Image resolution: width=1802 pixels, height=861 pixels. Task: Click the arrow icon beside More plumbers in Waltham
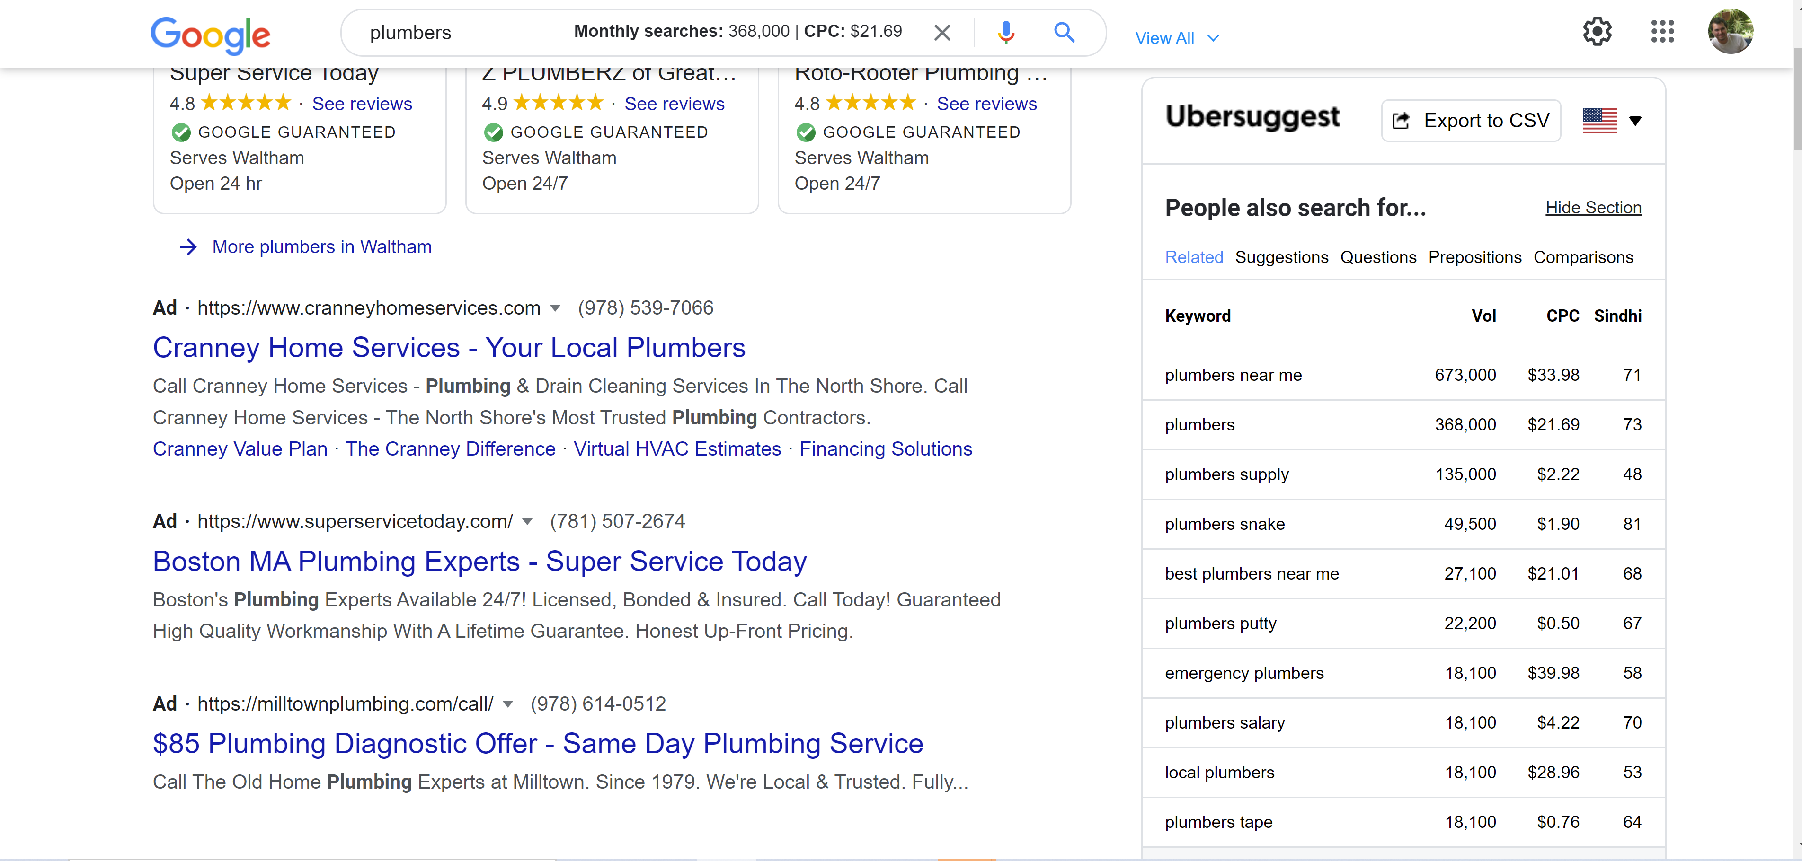click(187, 247)
